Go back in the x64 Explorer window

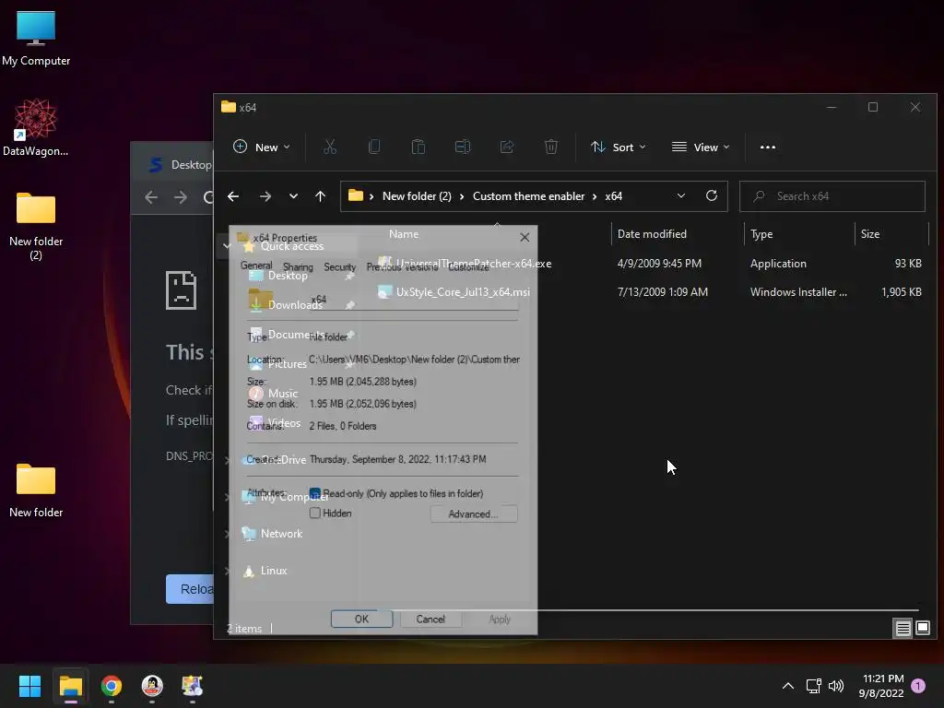click(233, 196)
